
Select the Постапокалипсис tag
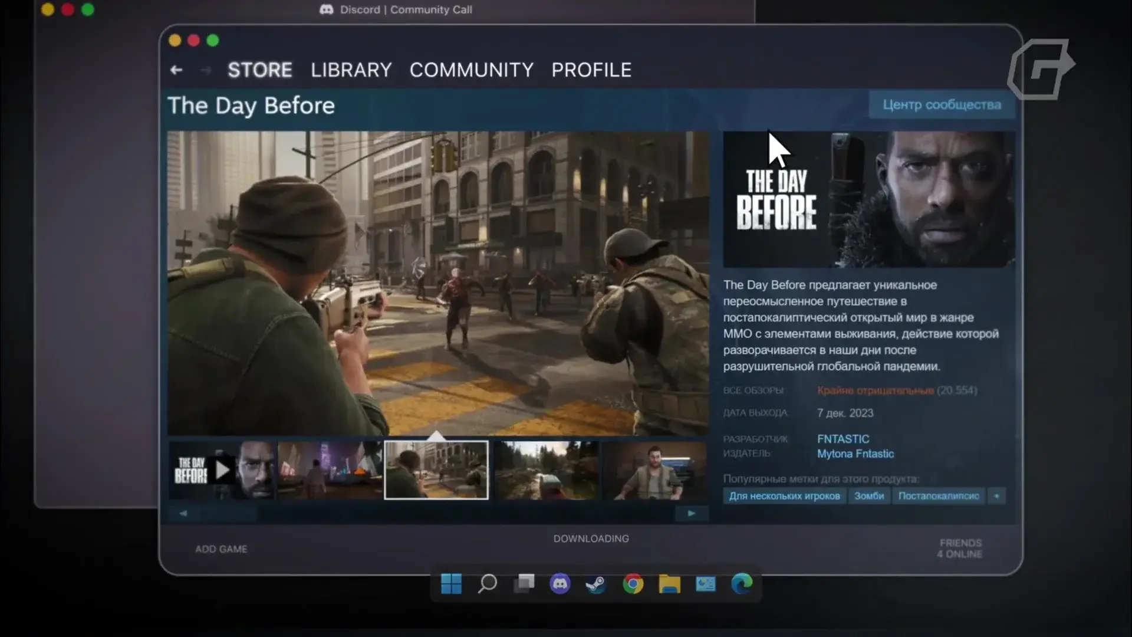coord(939,496)
